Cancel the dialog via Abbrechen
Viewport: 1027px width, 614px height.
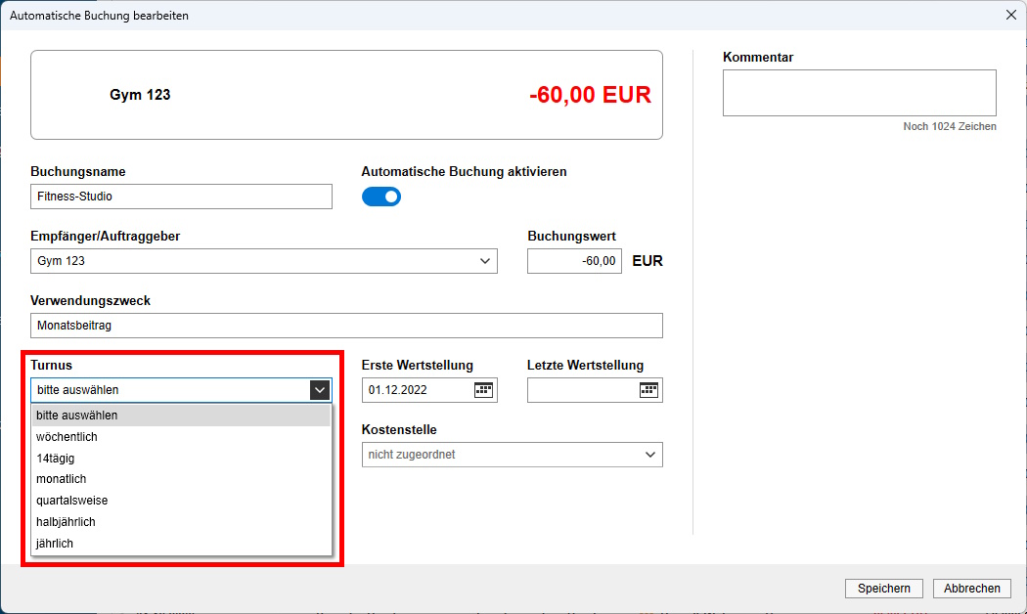point(971,588)
